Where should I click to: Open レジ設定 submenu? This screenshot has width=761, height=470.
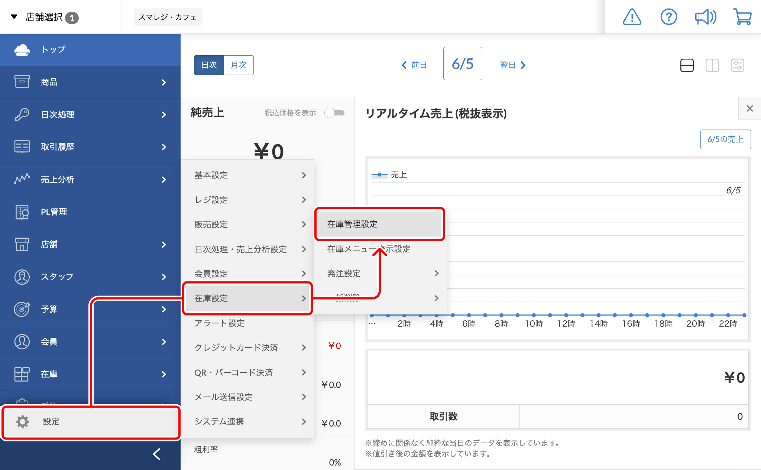pos(247,200)
